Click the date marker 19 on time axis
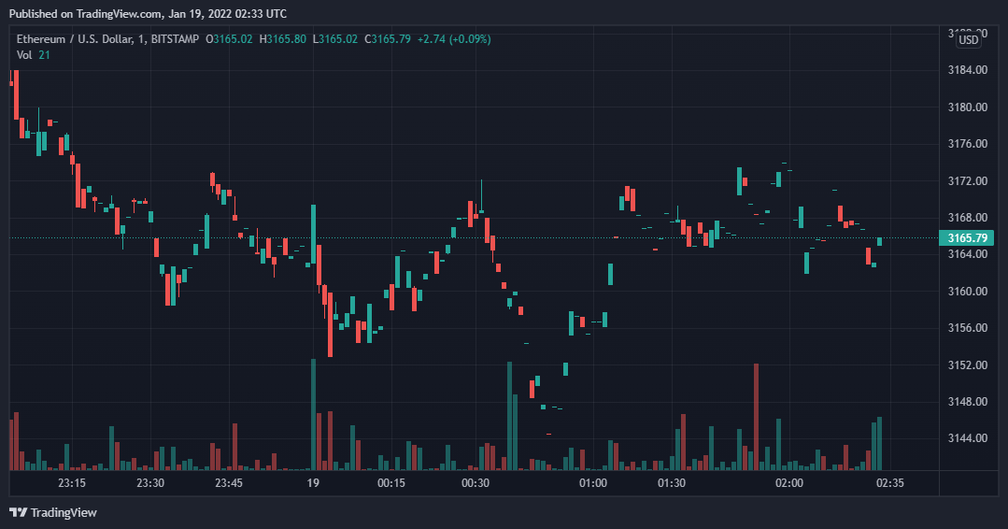1008x529 pixels. [313, 483]
